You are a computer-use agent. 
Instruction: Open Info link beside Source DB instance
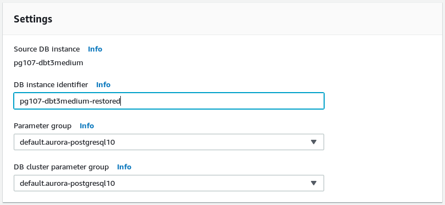point(95,49)
